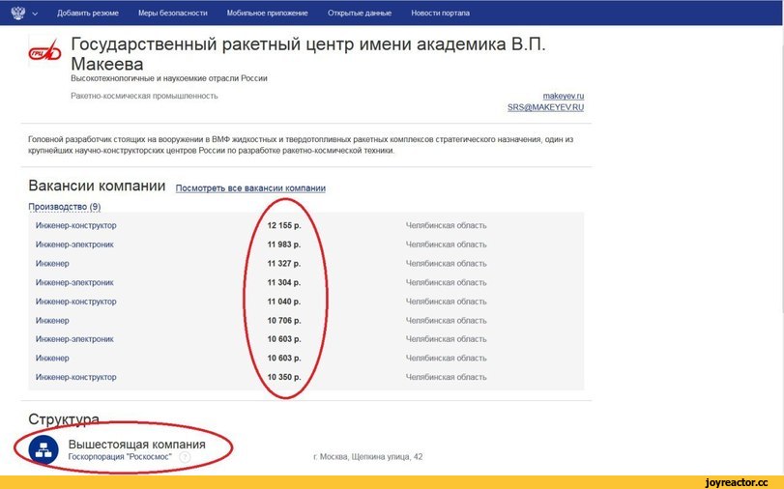The height and width of the screenshot is (489, 784).
Task: Open Инженер-конструктор vacancy paying 11 040 р.
Action: click(x=76, y=302)
